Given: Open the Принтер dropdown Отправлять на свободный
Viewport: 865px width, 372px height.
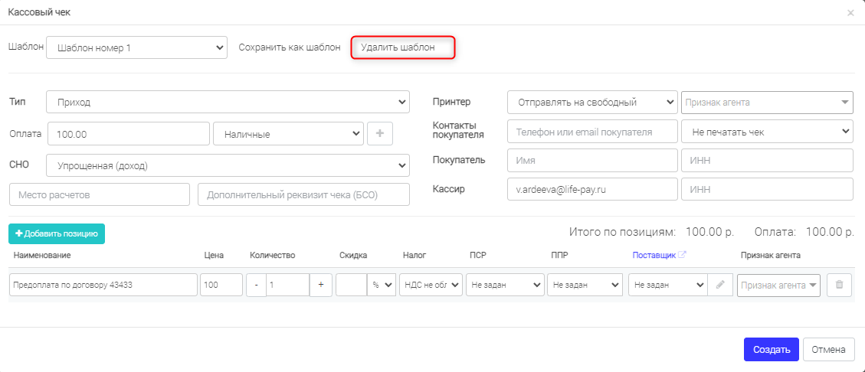Looking at the screenshot, I should [x=592, y=102].
